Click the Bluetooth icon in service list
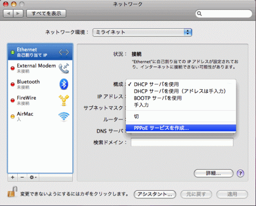This screenshot has height=206, width=256. [64, 84]
